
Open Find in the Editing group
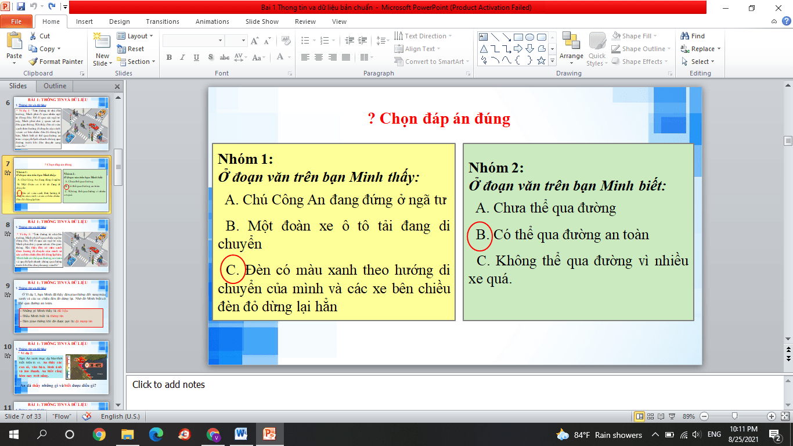(x=693, y=35)
